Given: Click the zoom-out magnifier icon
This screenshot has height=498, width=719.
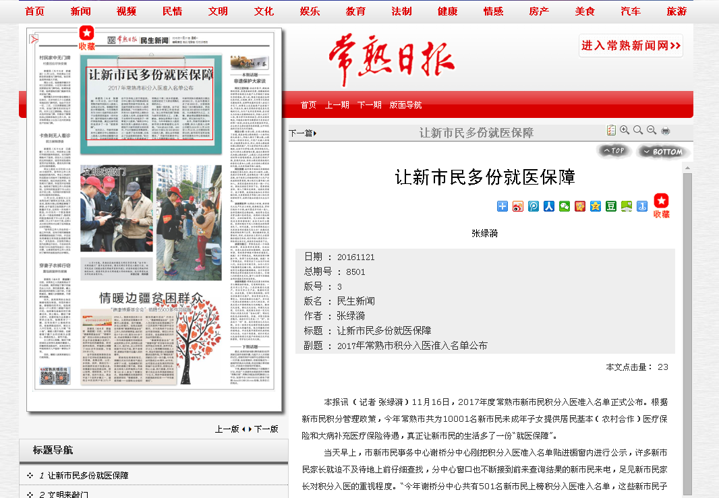Looking at the screenshot, I should coord(652,130).
